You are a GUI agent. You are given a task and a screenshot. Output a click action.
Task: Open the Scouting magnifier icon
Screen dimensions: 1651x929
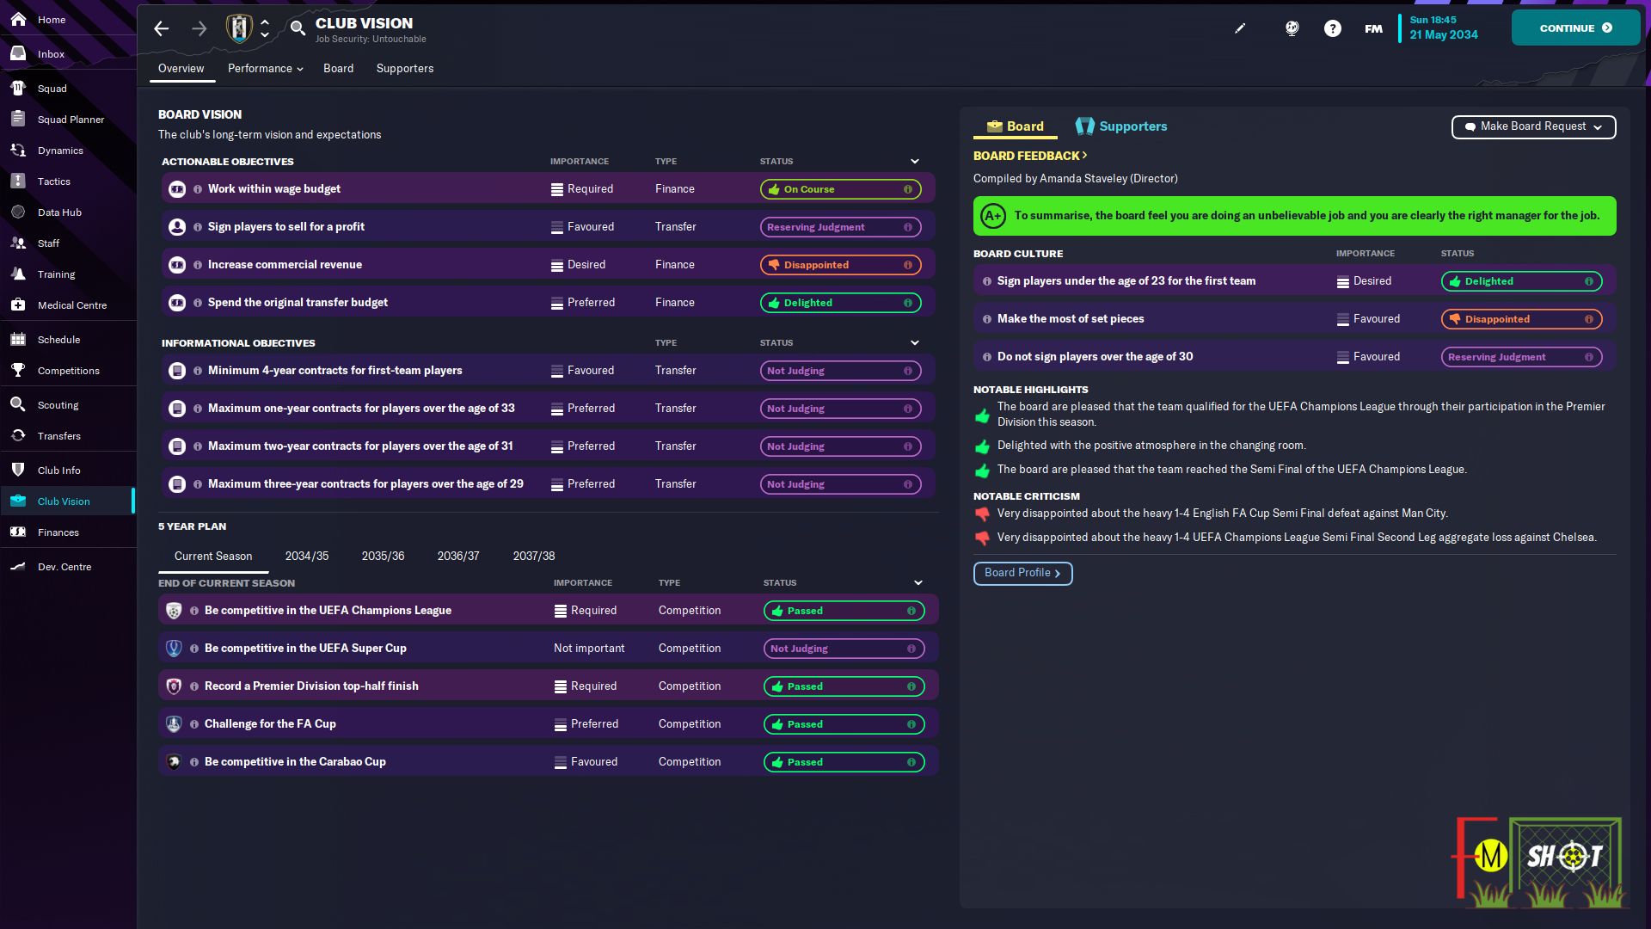point(18,404)
